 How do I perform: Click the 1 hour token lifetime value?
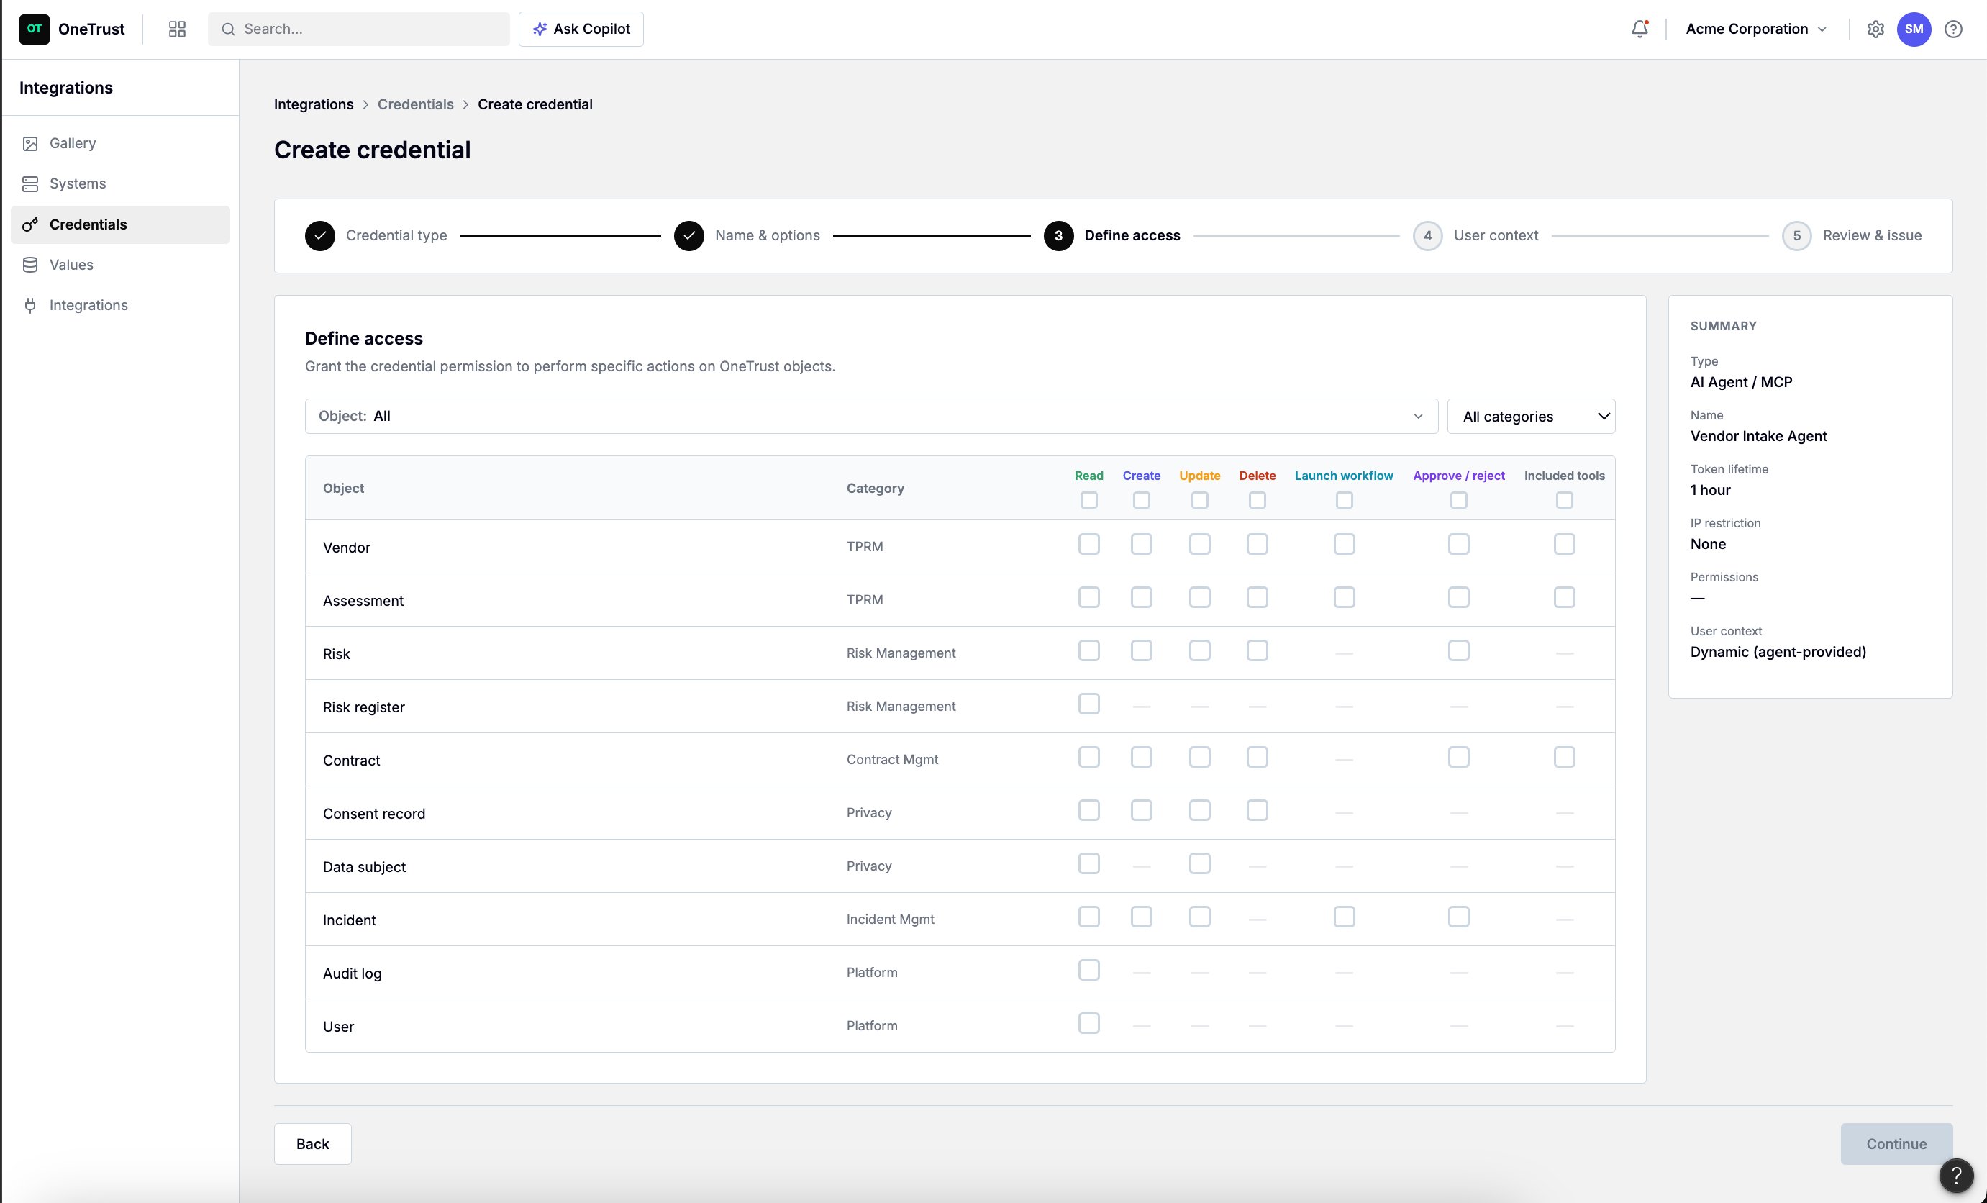click(1711, 490)
